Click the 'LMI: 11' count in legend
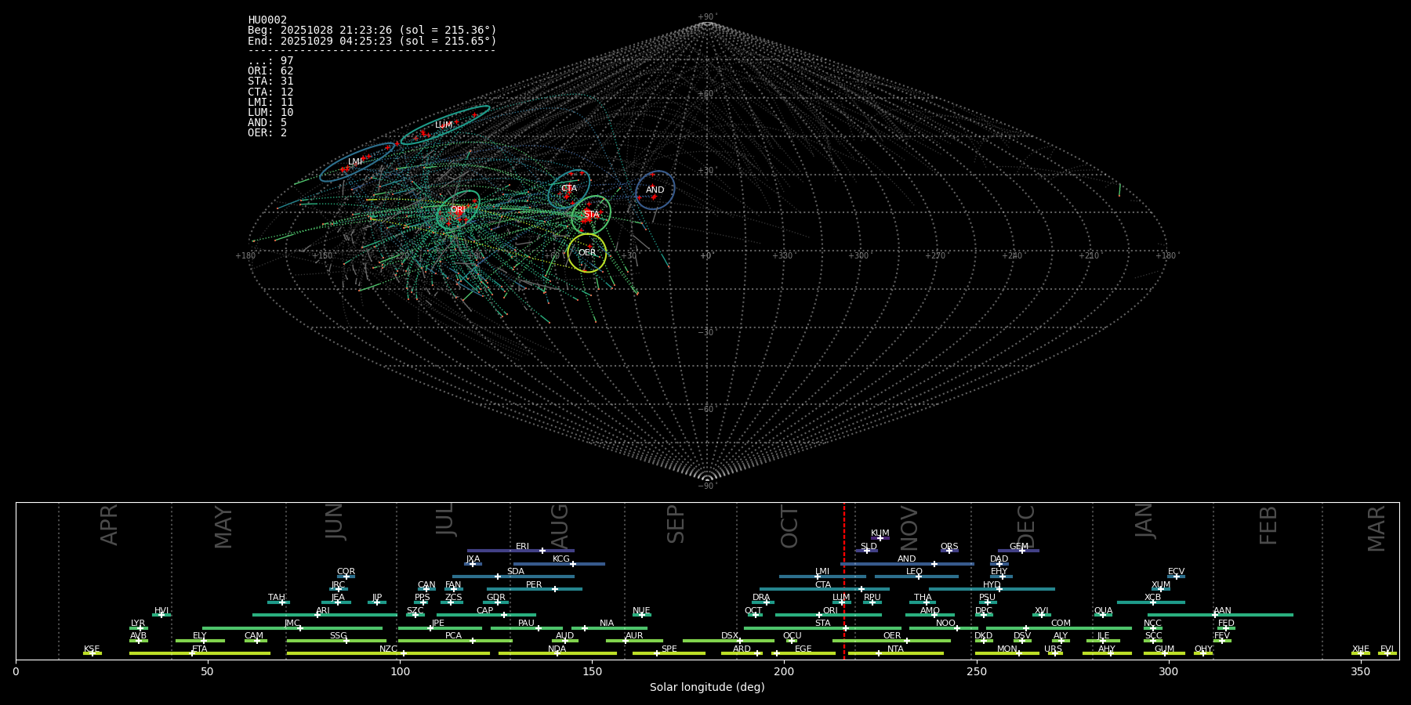This screenshot has width=1411, height=705. click(270, 102)
